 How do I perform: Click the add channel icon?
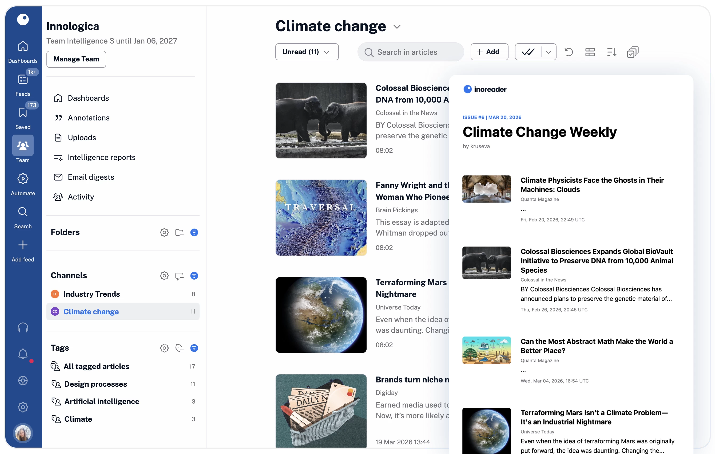[x=179, y=276]
